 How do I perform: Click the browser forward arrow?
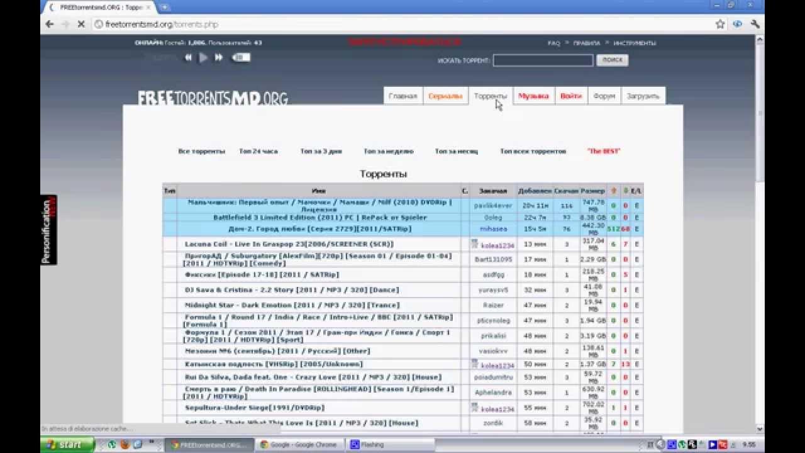click(65, 24)
